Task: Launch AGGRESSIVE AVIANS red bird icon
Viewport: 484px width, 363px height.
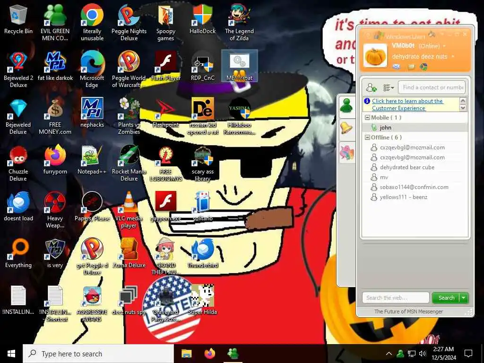Action: tap(92, 304)
